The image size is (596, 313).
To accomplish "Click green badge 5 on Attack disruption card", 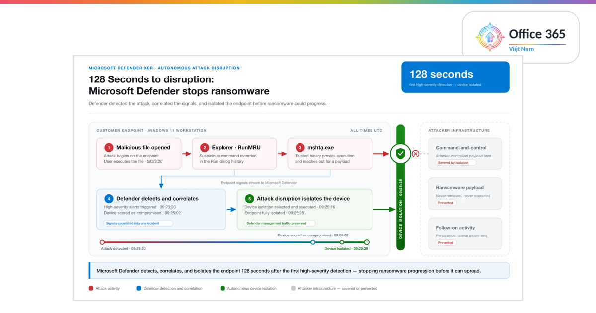I will pyautogui.click(x=249, y=199).
